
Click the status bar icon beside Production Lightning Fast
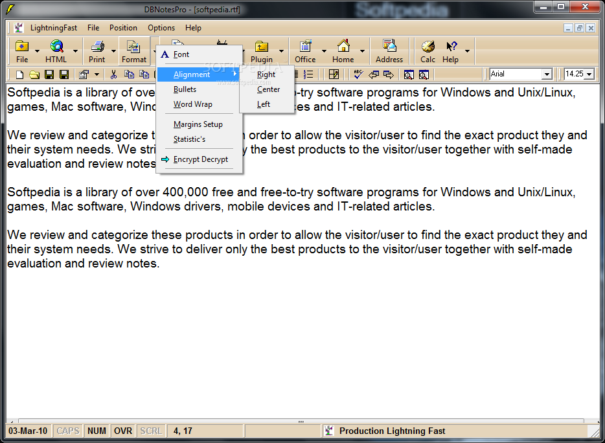[329, 431]
